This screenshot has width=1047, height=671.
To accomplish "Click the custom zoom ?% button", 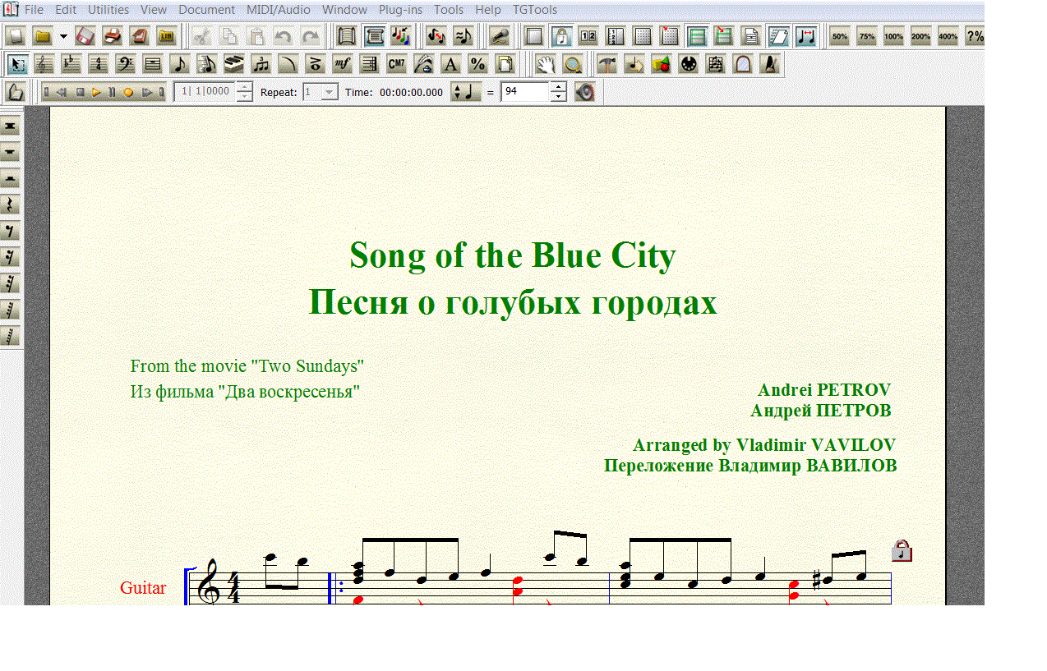I will point(975,36).
